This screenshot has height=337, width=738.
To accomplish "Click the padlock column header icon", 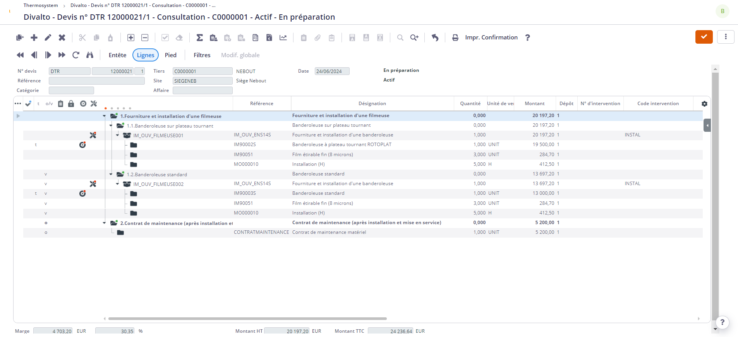I will coord(71,104).
